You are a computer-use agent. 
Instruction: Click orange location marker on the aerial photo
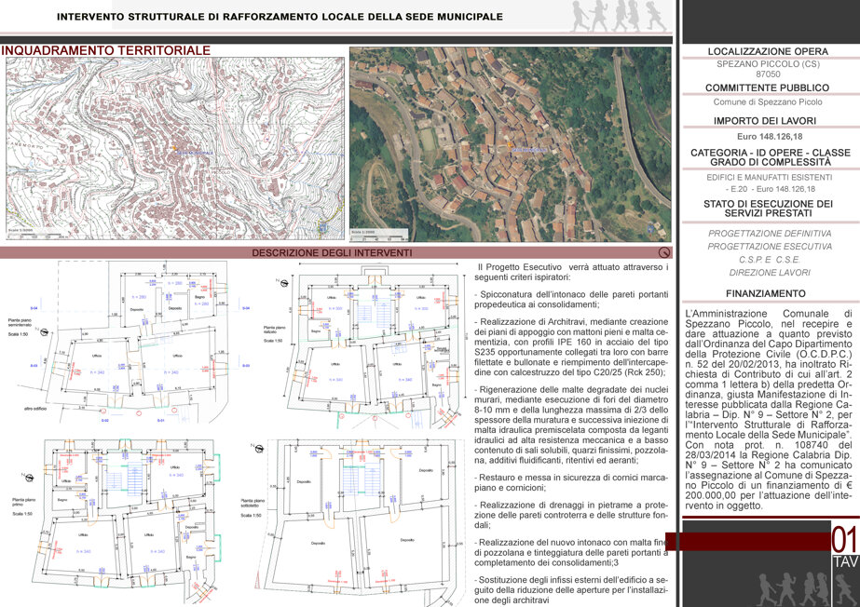(509, 144)
